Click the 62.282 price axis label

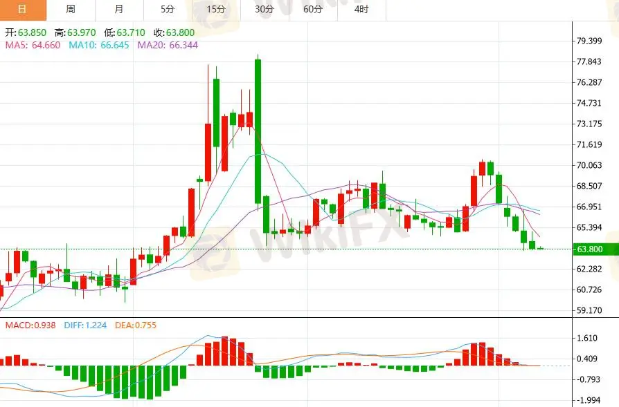click(589, 269)
